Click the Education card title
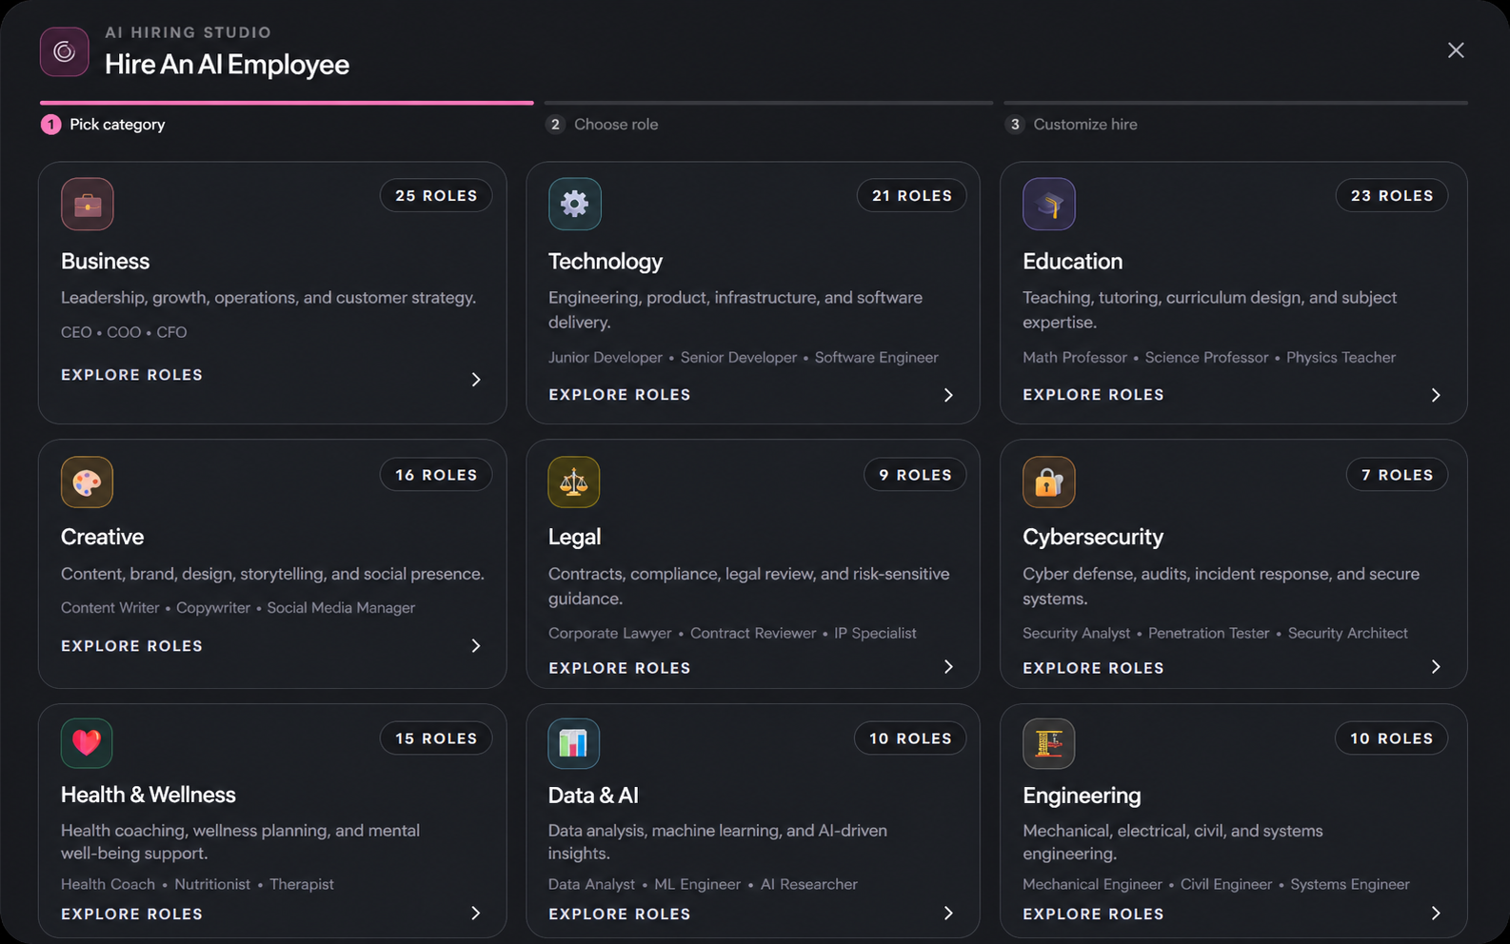 [1072, 261]
